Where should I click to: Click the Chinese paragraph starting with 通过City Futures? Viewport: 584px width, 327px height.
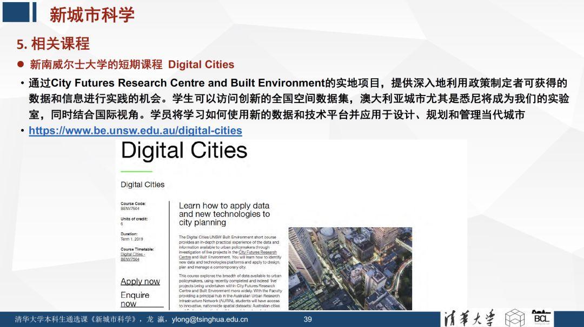(298, 98)
